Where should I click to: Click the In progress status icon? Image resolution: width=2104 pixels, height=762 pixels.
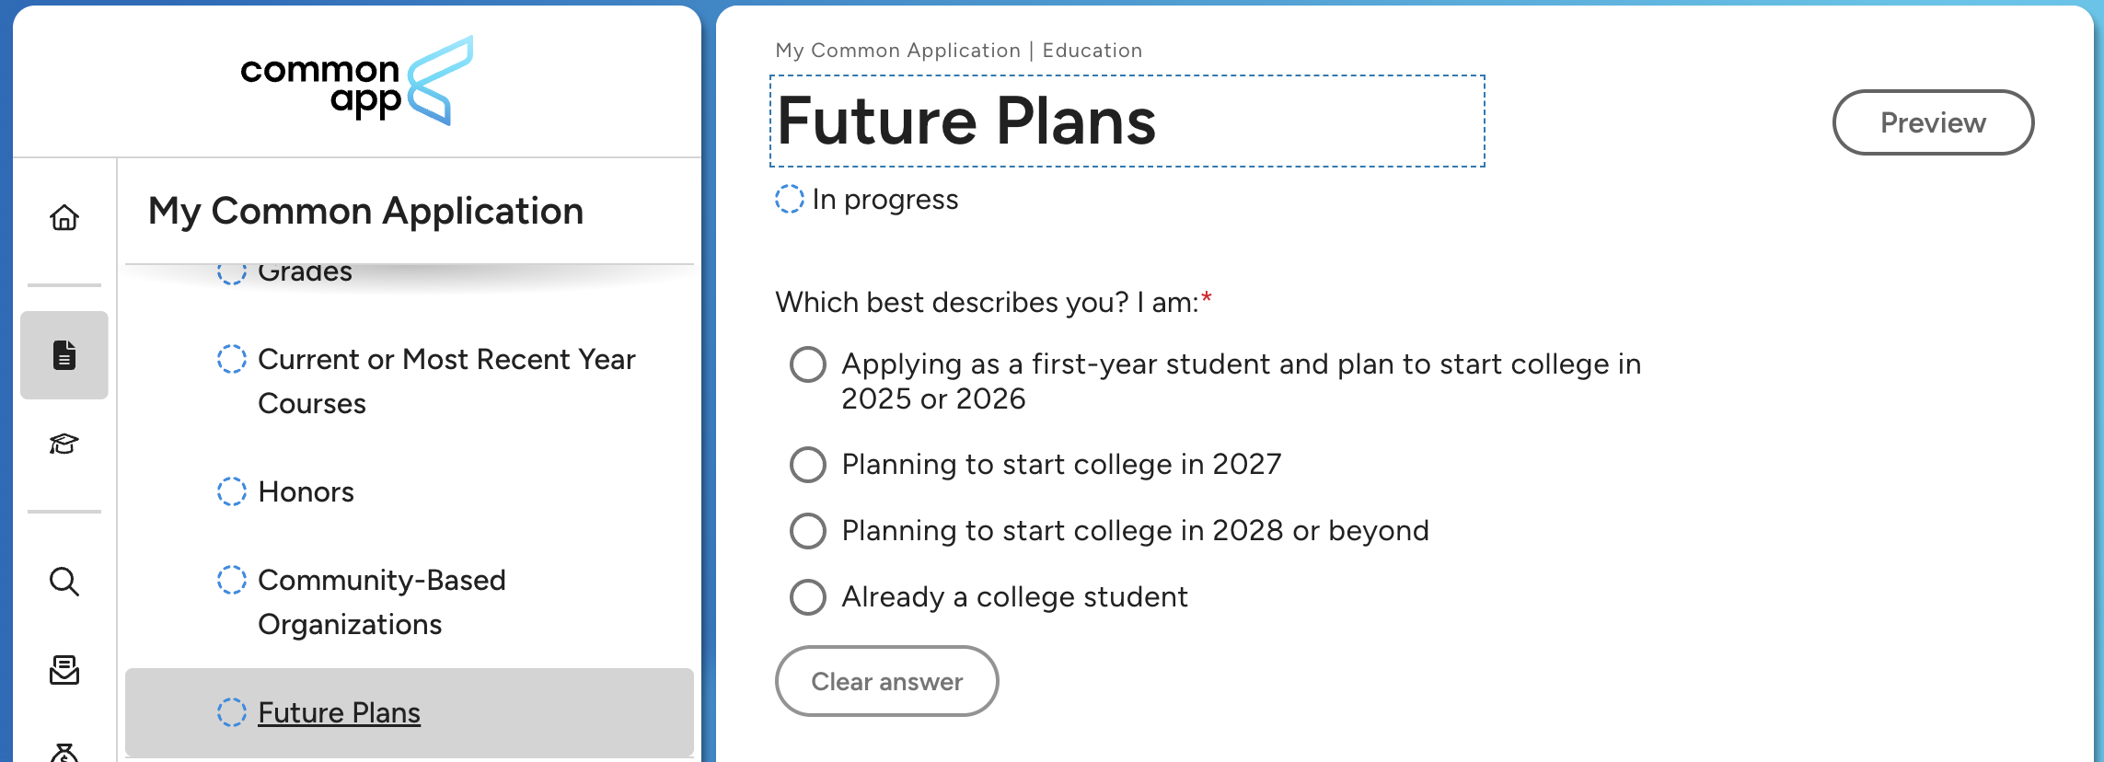point(789,200)
